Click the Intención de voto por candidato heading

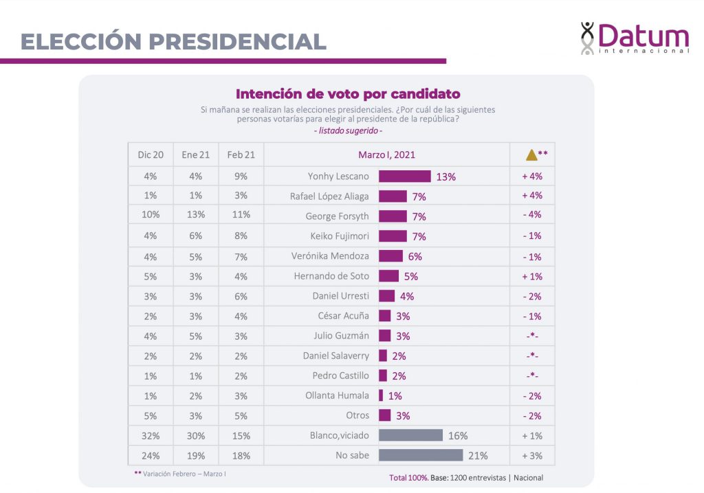click(x=348, y=94)
